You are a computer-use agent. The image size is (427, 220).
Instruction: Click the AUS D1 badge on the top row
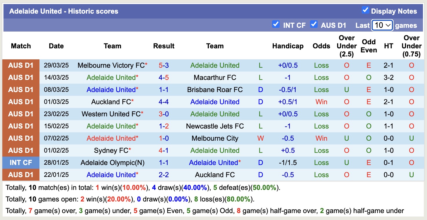(x=21, y=65)
